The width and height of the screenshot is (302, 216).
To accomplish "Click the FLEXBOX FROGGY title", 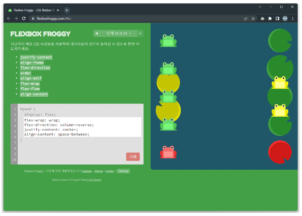I will pyautogui.click(x=40, y=34).
